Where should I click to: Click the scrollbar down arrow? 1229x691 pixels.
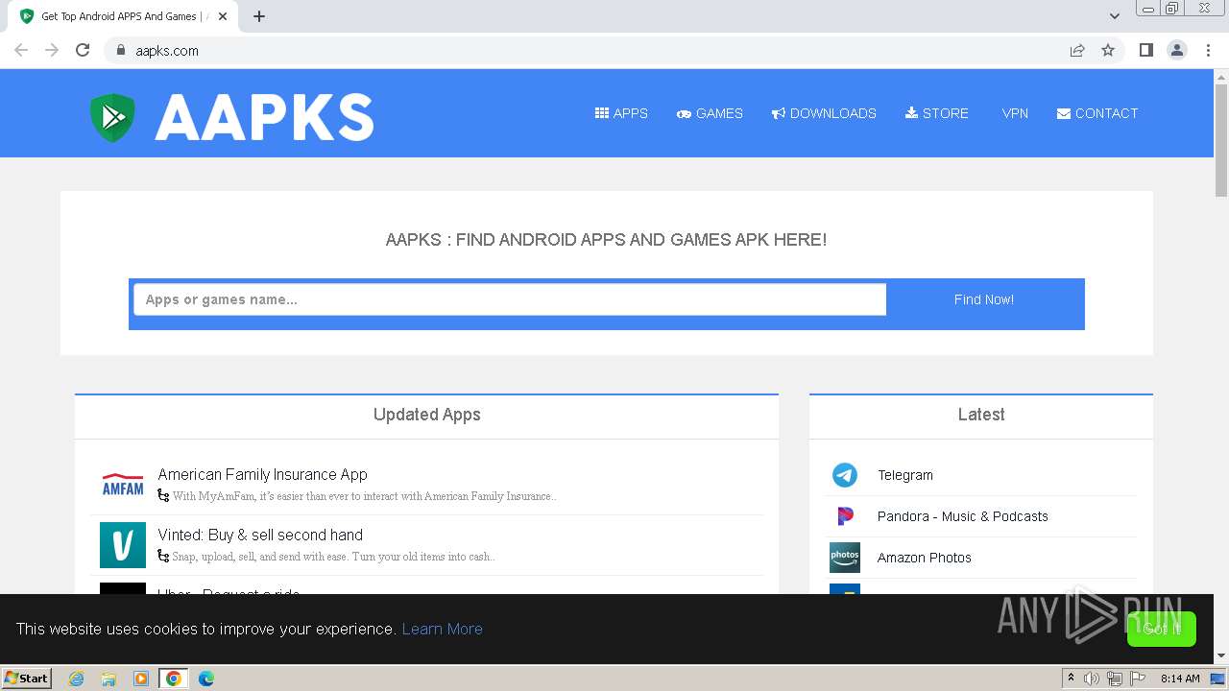1221,656
